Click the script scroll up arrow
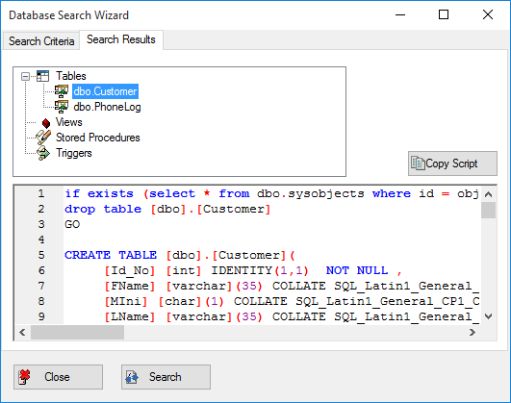511x403 pixels. coord(488,194)
